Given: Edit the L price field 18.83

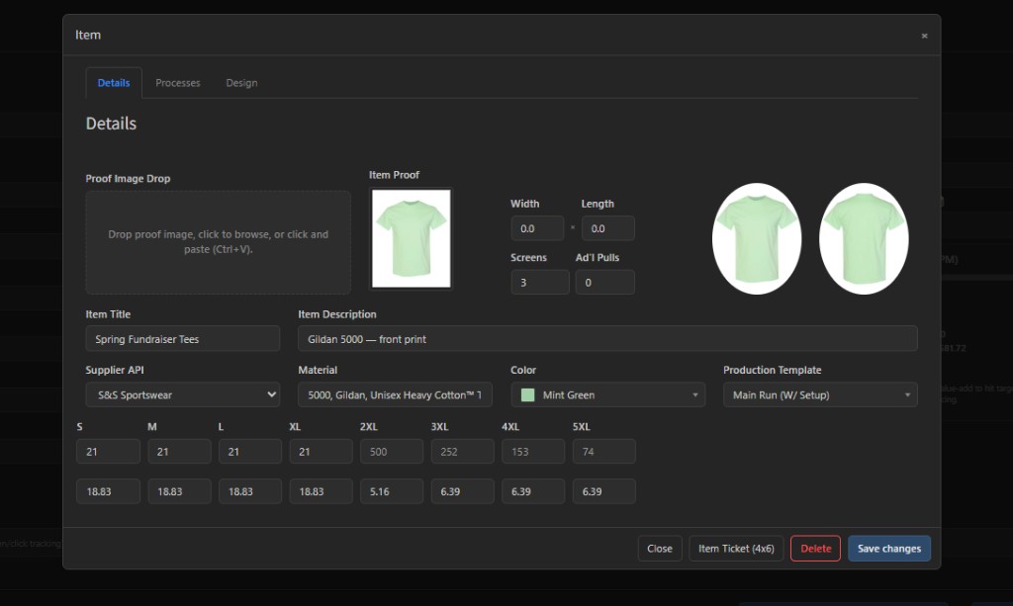Looking at the screenshot, I should pyautogui.click(x=250, y=491).
